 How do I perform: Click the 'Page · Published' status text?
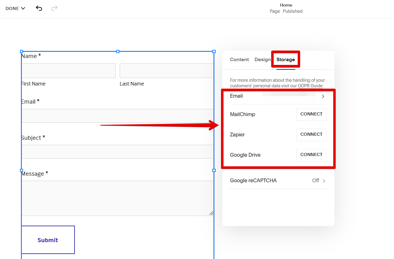(286, 11)
